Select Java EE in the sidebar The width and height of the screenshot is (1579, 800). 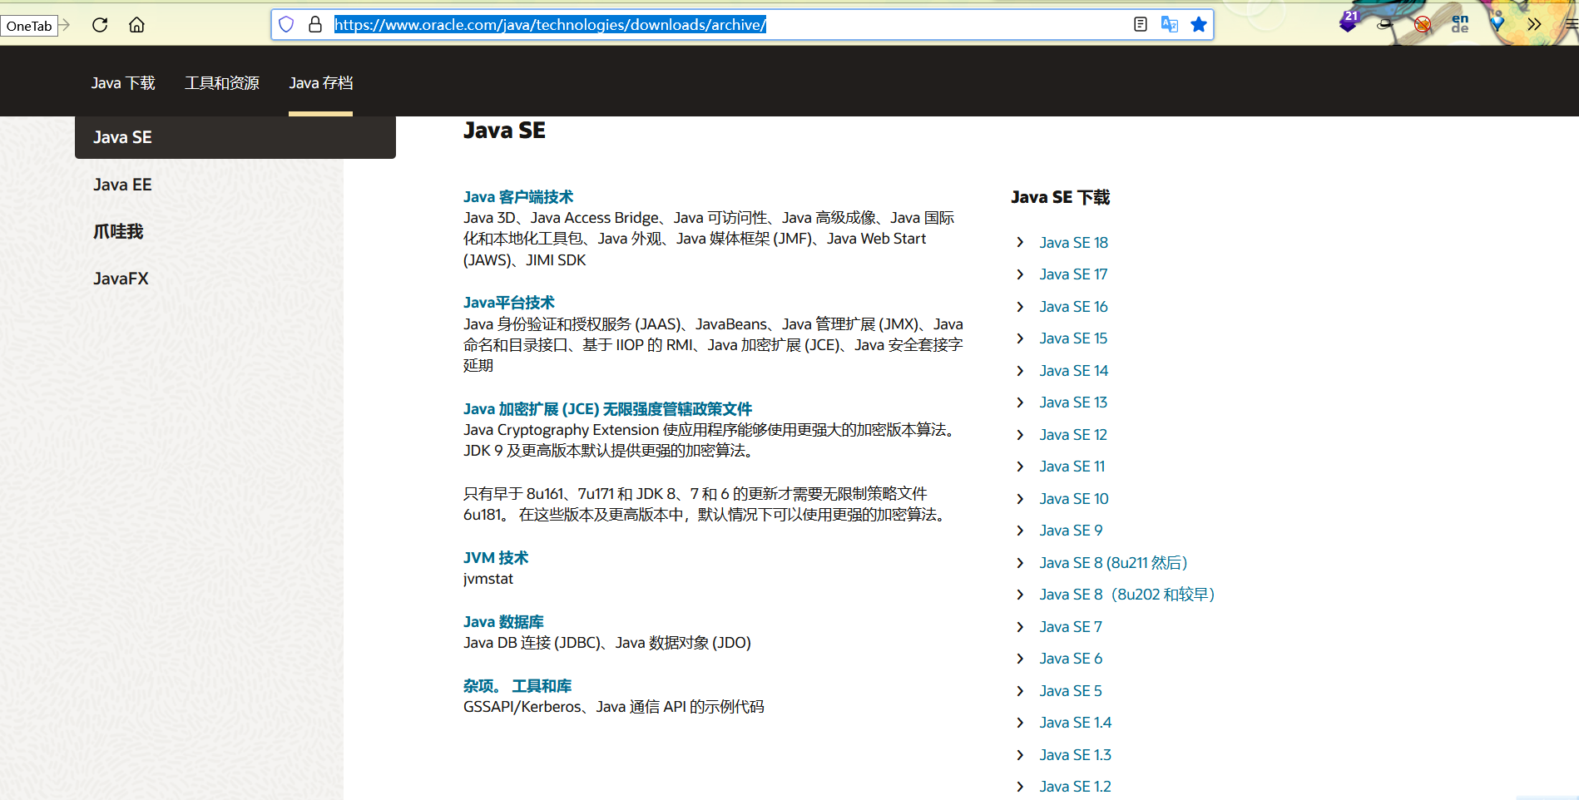coord(122,185)
